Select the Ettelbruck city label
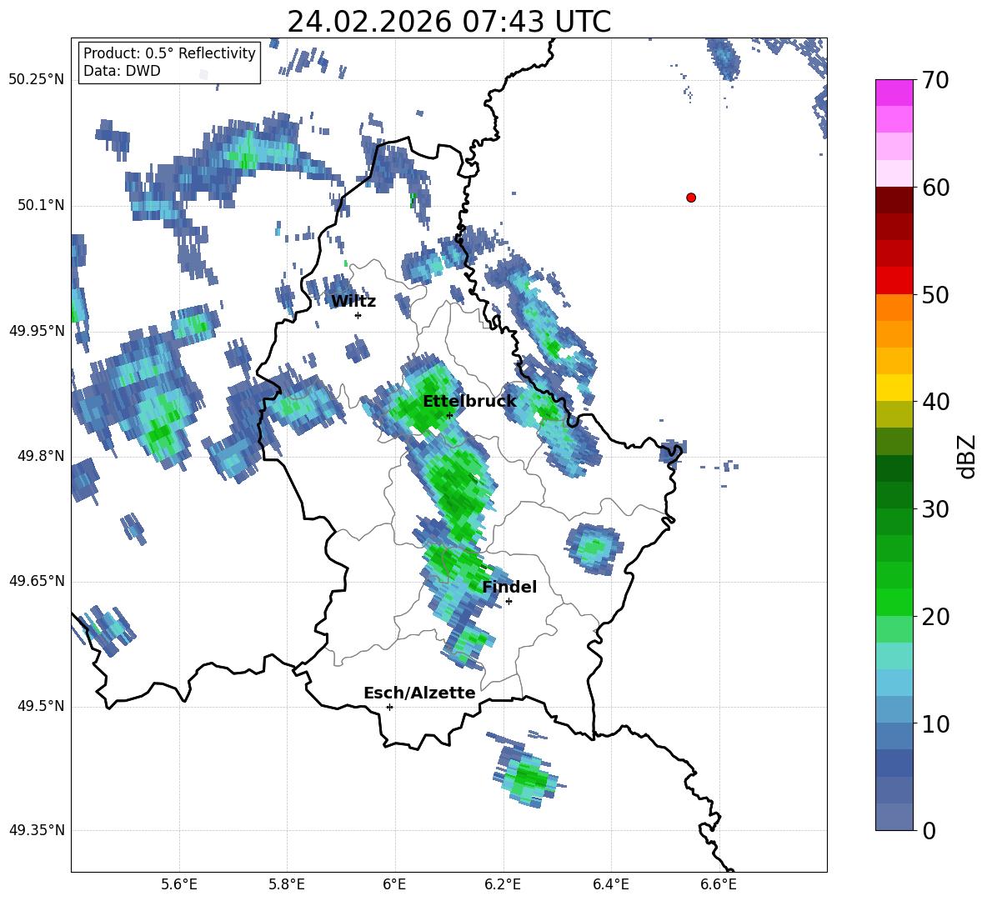Screen dimensions: 987x901 (x=469, y=402)
